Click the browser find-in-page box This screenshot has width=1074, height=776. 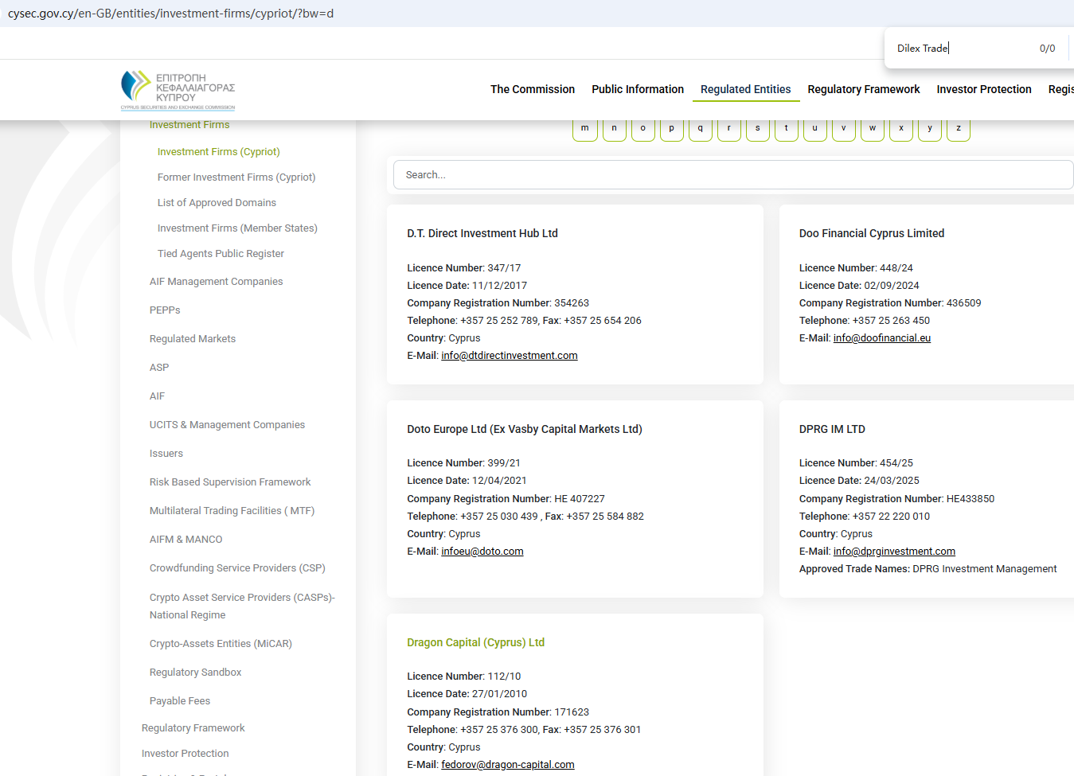tap(963, 49)
